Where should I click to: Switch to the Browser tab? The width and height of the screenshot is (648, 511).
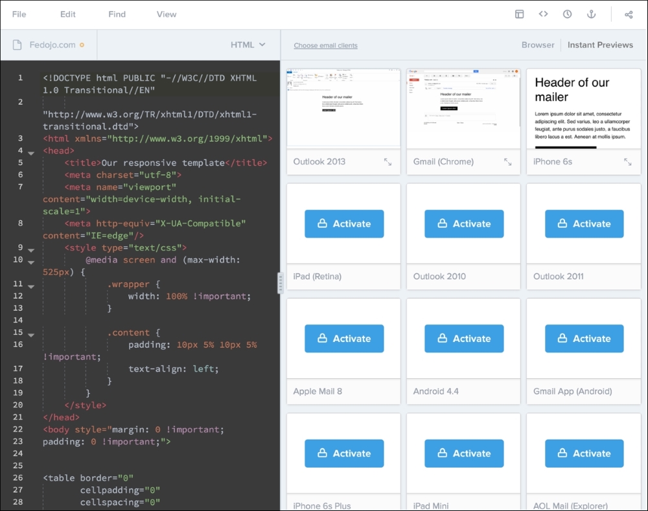(538, 45)
